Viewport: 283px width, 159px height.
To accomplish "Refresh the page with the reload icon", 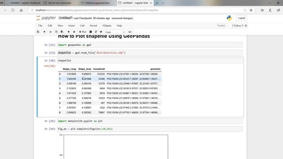I will (x=13, y=10).
